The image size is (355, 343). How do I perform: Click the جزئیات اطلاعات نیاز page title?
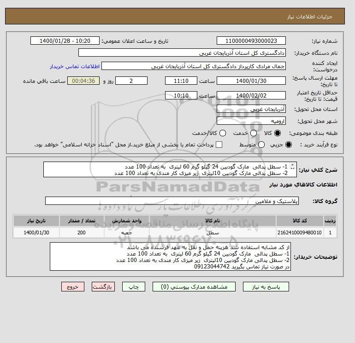[x=309, y=17]
